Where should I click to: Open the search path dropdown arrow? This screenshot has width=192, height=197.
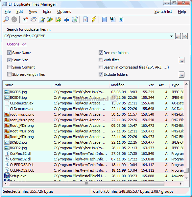click(x=171, y=36)
